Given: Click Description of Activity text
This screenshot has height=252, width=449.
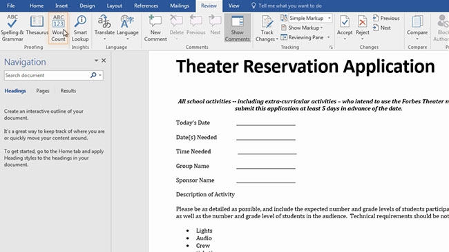Looking at the screenshot, I should tap(205, 194).
